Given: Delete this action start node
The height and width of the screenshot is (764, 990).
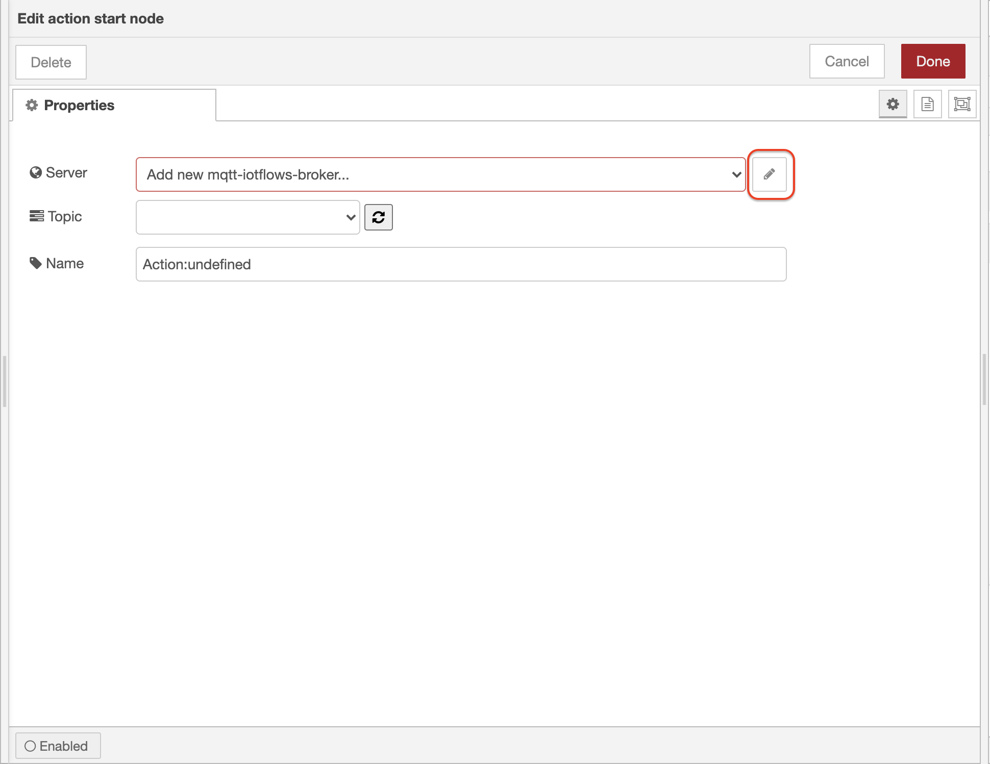Looking at the screenshot, I should pos(51,62).
